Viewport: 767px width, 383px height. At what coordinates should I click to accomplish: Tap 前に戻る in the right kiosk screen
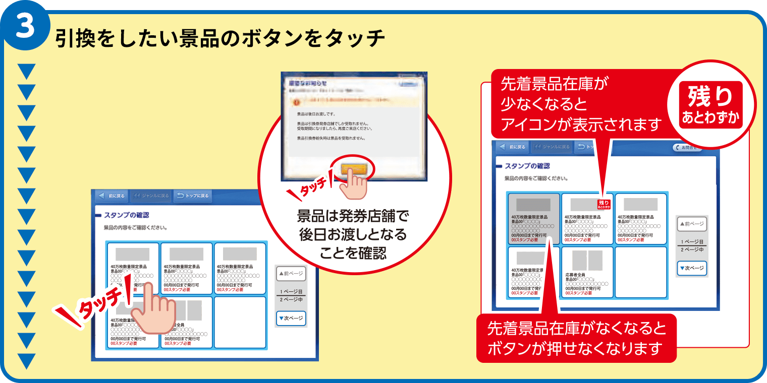[513, 147]
